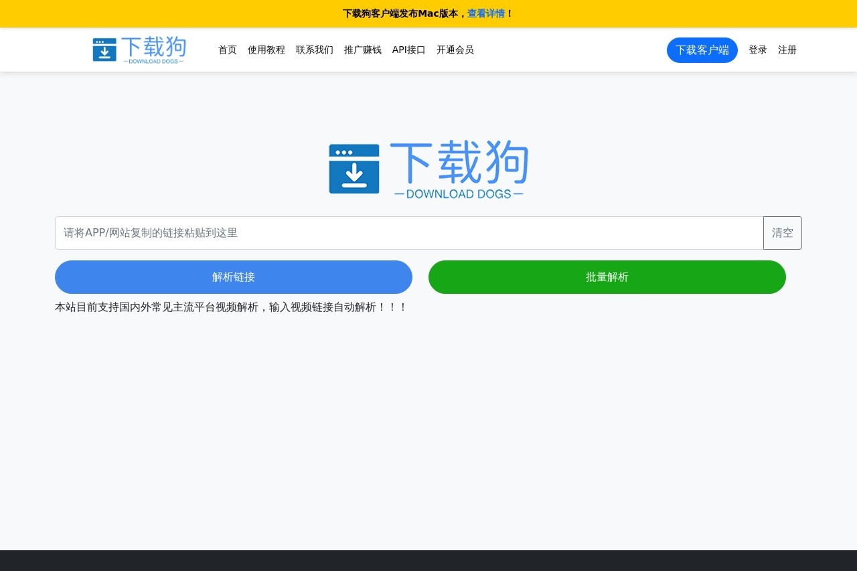857x571 pixels.
Task: Open the API接口 page
Action: click(408, 50)
